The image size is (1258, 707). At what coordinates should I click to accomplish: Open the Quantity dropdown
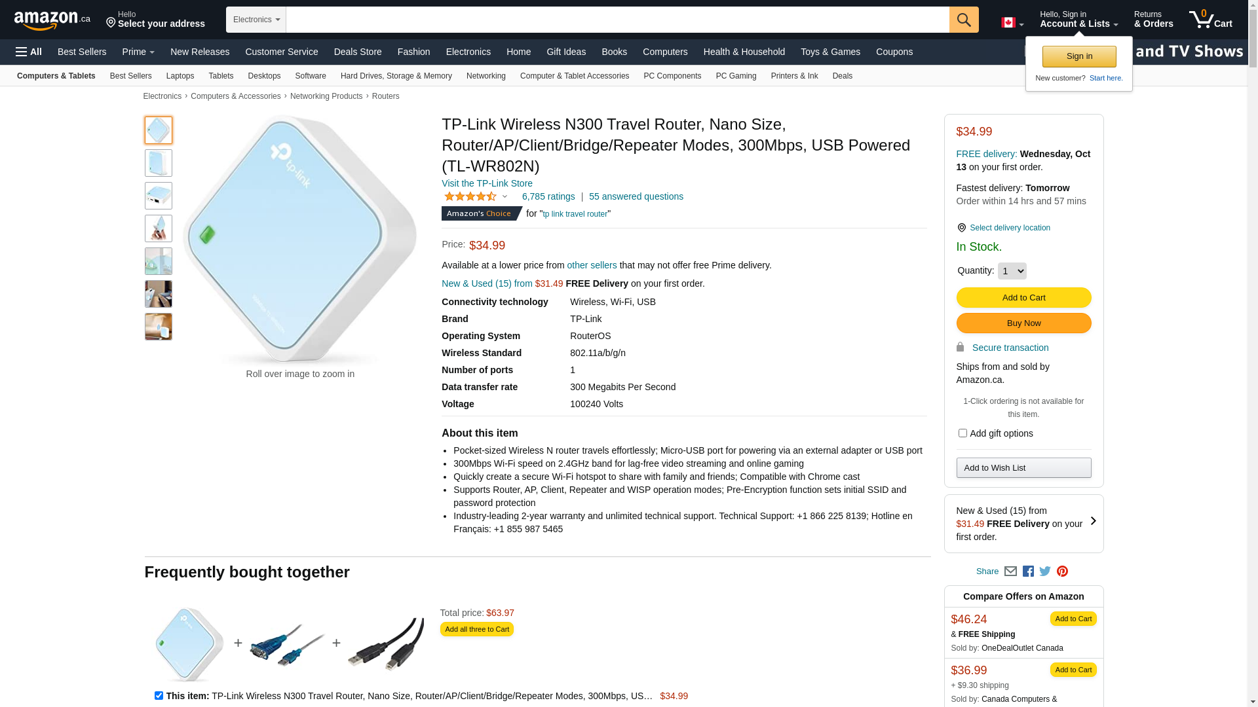[1012, 271]
